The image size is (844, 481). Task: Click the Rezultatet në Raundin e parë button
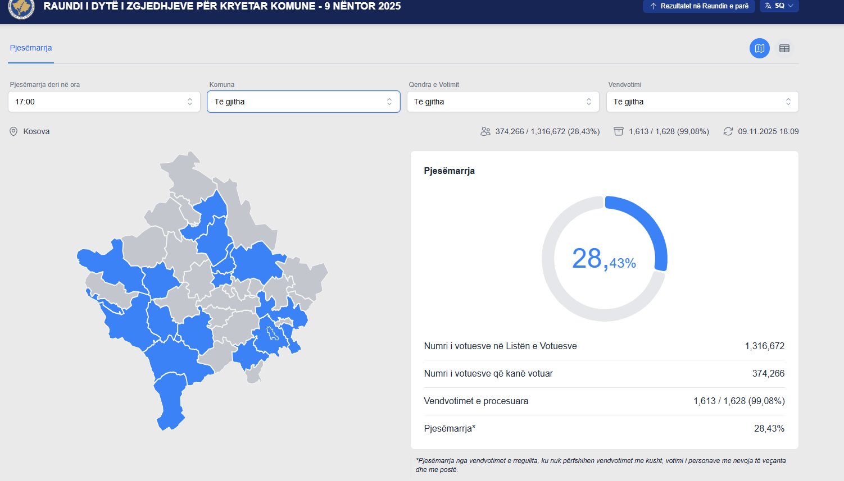tap(698, 6)
